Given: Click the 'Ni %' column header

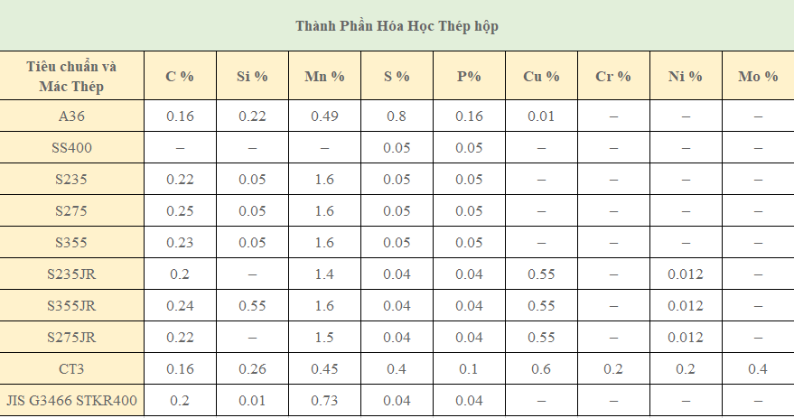Looking at the screenshot, I should click(686, 77).
